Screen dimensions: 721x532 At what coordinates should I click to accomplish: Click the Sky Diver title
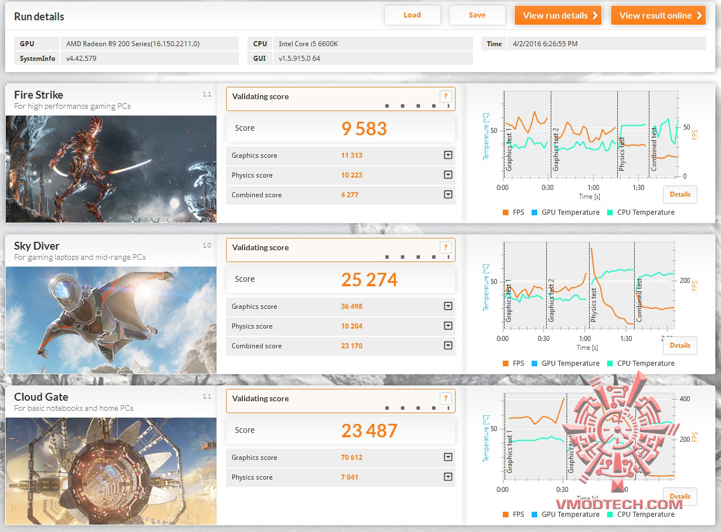tap(37, 246)
